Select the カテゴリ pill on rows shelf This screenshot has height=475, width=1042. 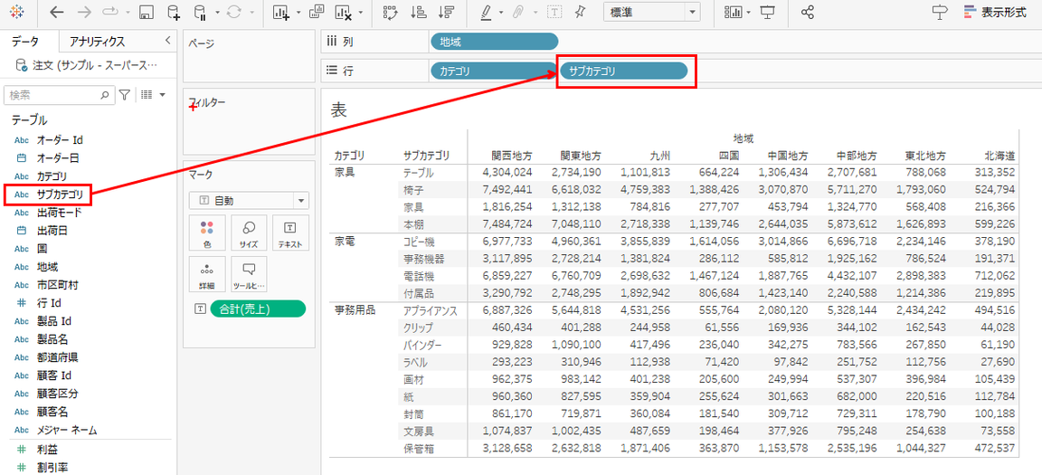(x=493, y=71)
